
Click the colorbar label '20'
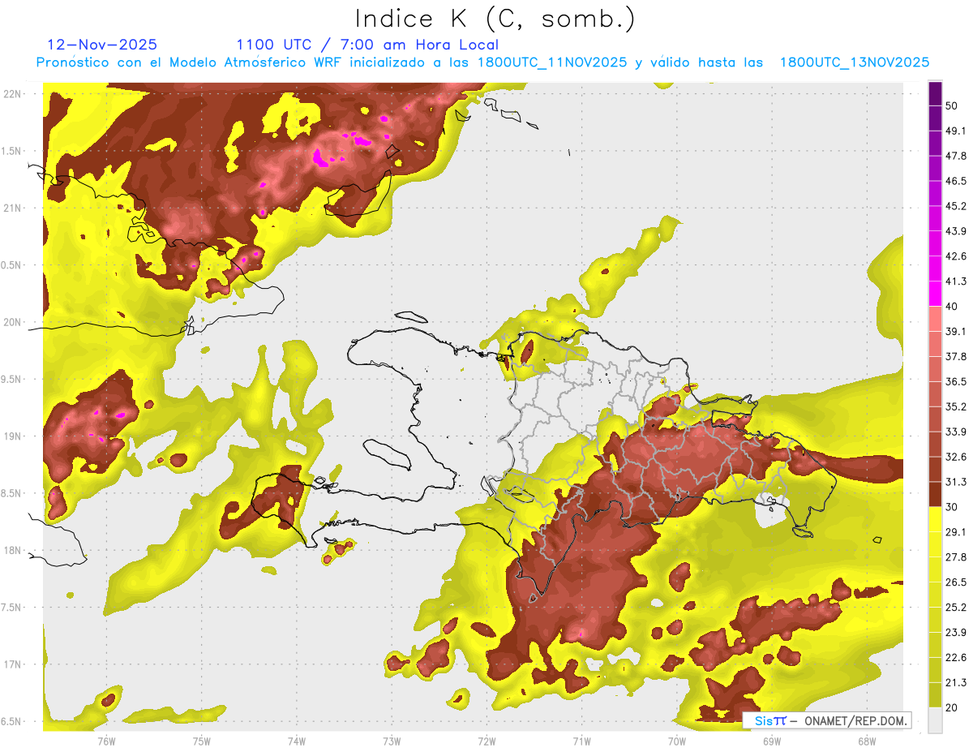951,707
